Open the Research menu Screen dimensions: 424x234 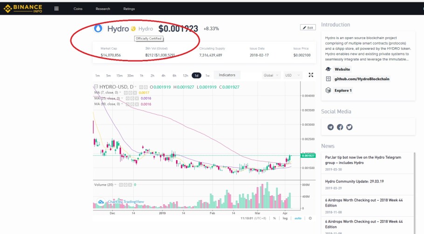103,9
